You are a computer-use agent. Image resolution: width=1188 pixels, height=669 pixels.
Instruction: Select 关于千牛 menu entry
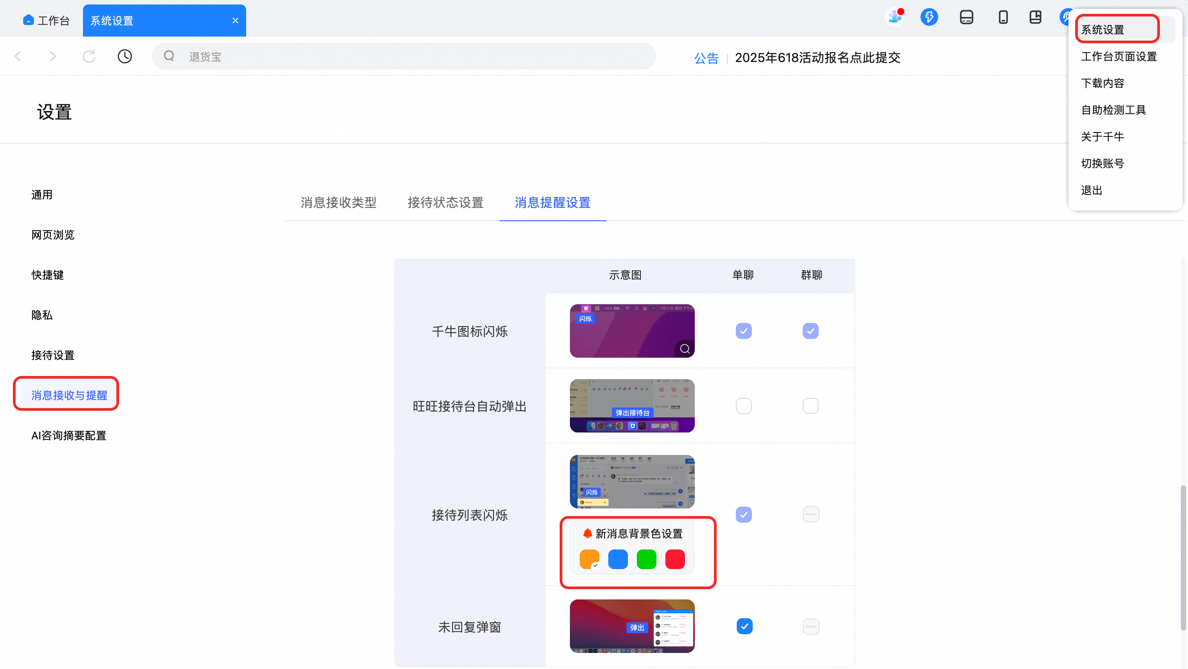[1102, 136]
